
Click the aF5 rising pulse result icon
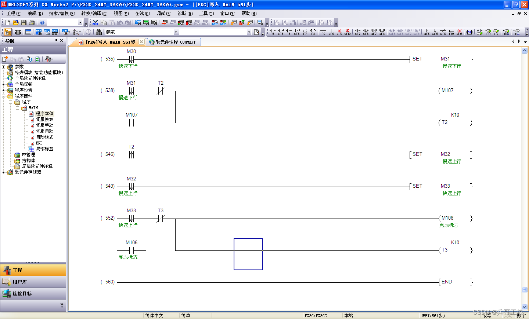pyautogui.click(x=427, y=32)
